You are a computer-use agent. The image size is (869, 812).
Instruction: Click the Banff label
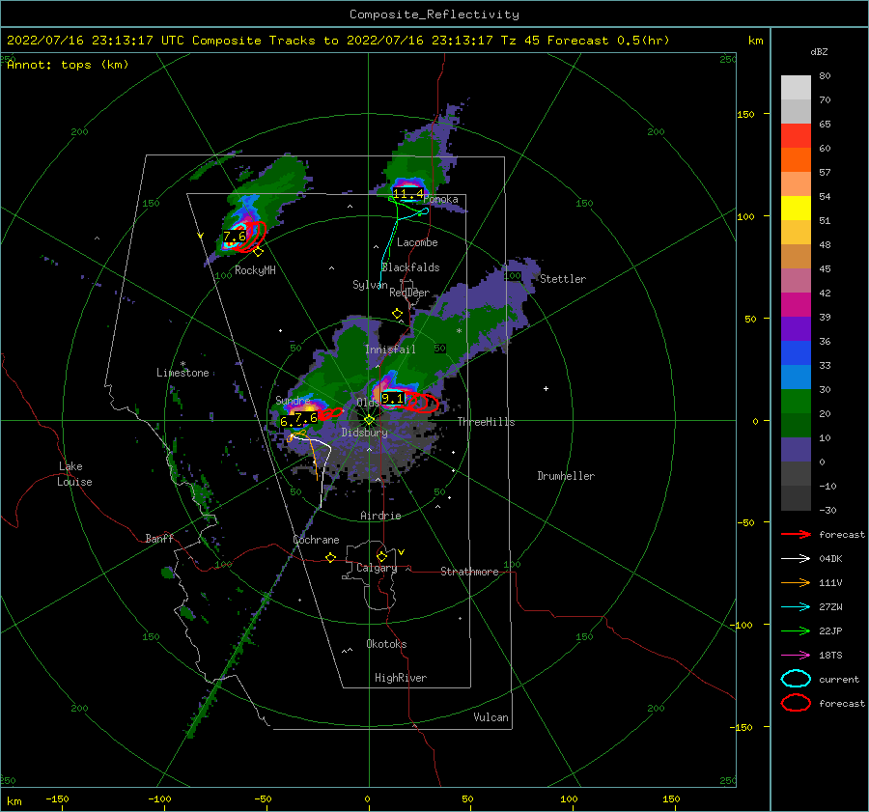coord(159,538)
